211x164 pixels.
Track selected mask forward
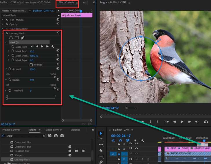[x=42, y=46]
